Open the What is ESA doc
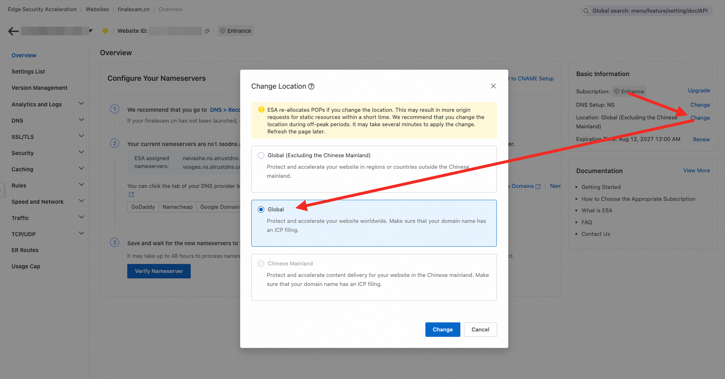The height and width of the screenshot is (379, 725). [x=597, y=211]
